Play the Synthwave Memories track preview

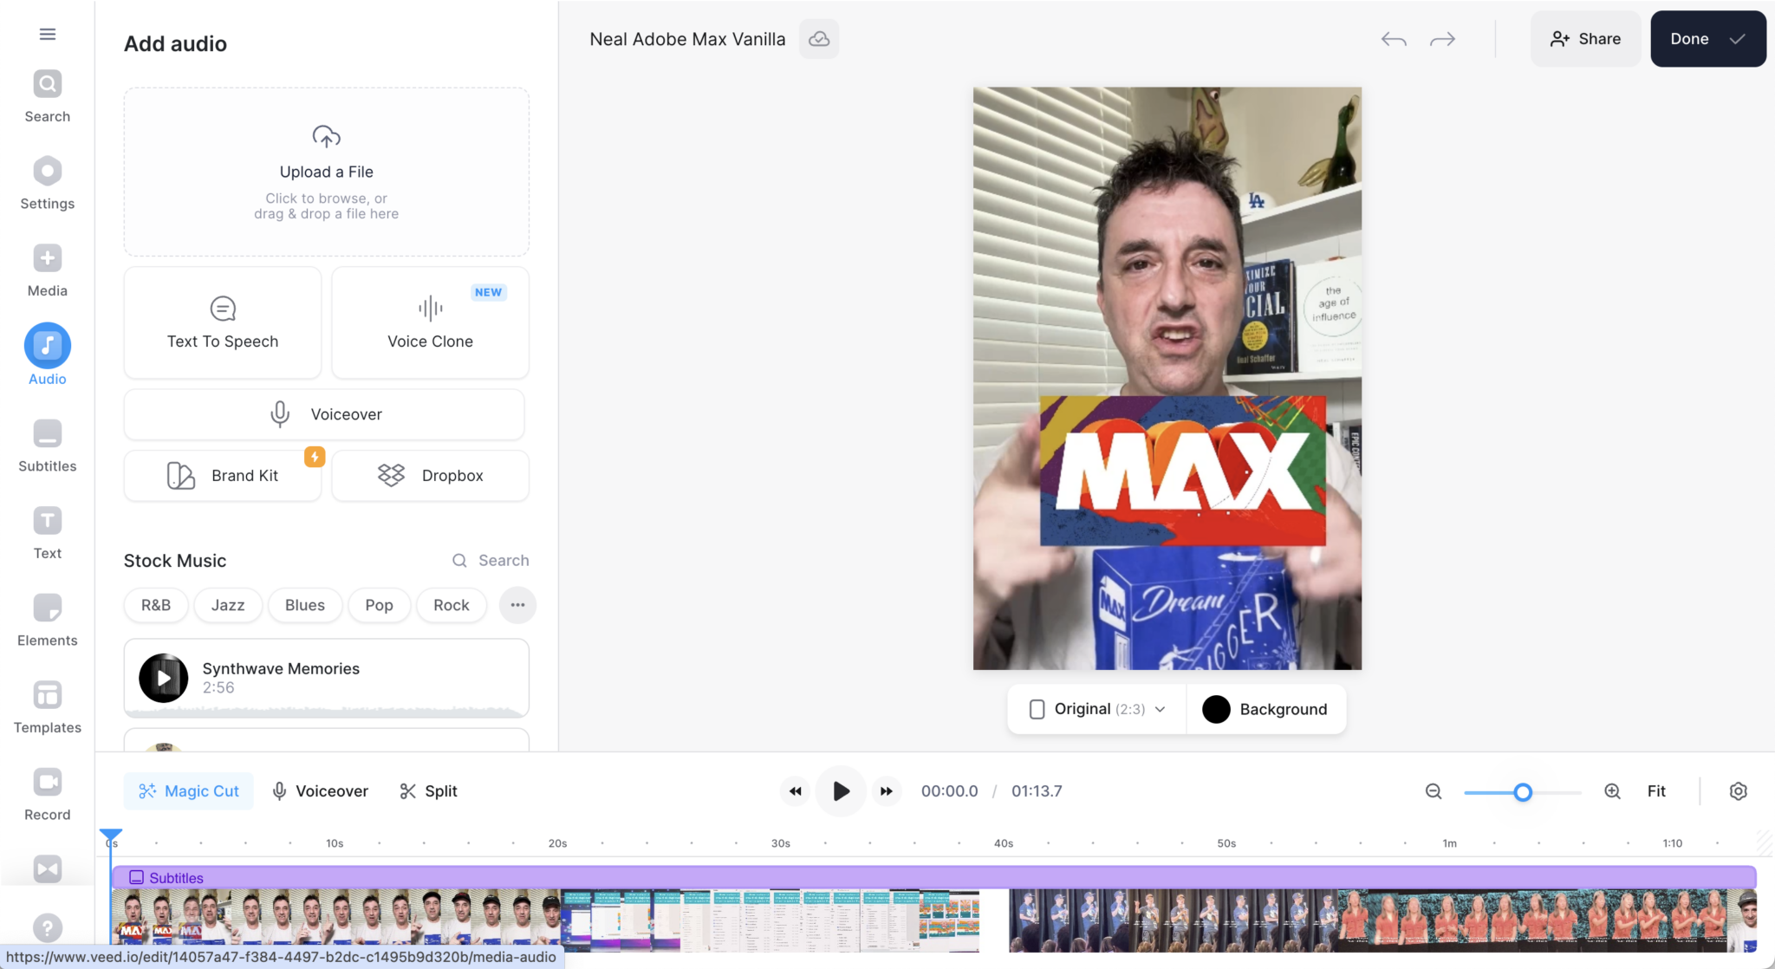(x=163, y=678)
